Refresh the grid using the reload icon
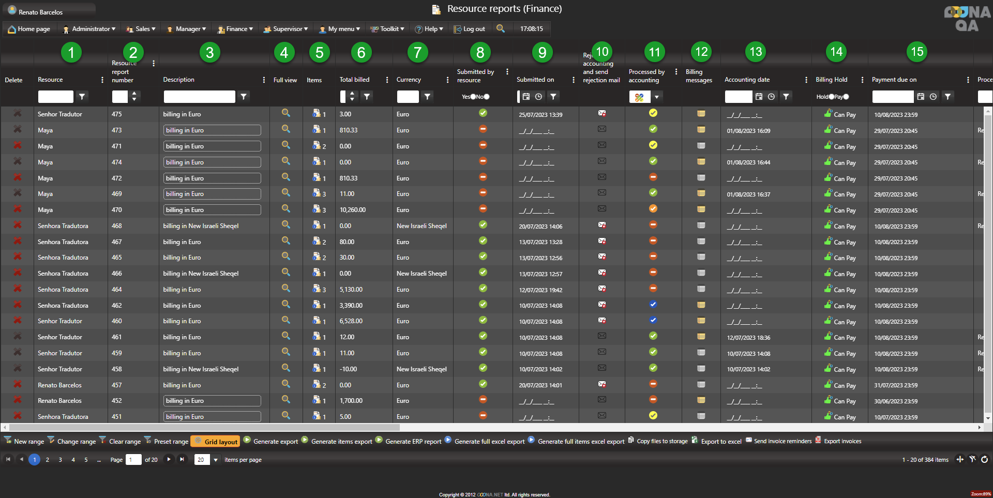This screenshot has height=498, width=993. 984,459
